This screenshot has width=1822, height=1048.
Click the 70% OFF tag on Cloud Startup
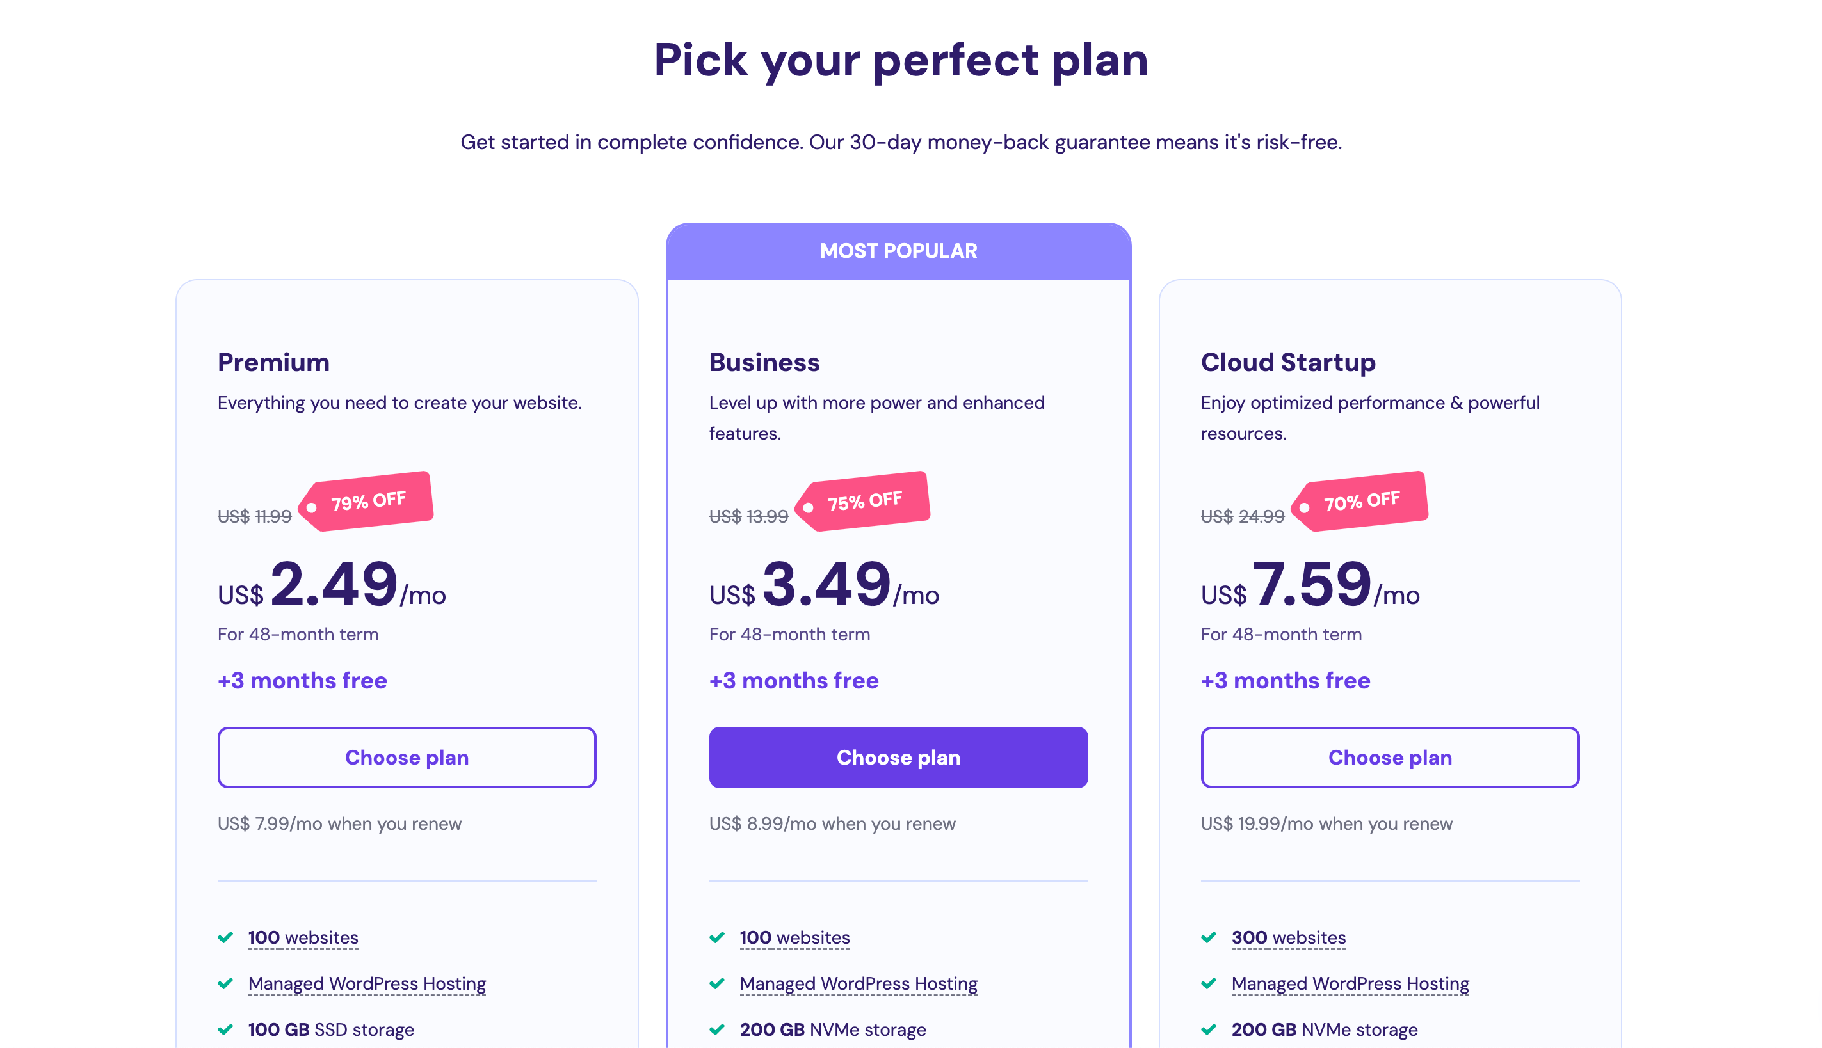coord(1357,500)
